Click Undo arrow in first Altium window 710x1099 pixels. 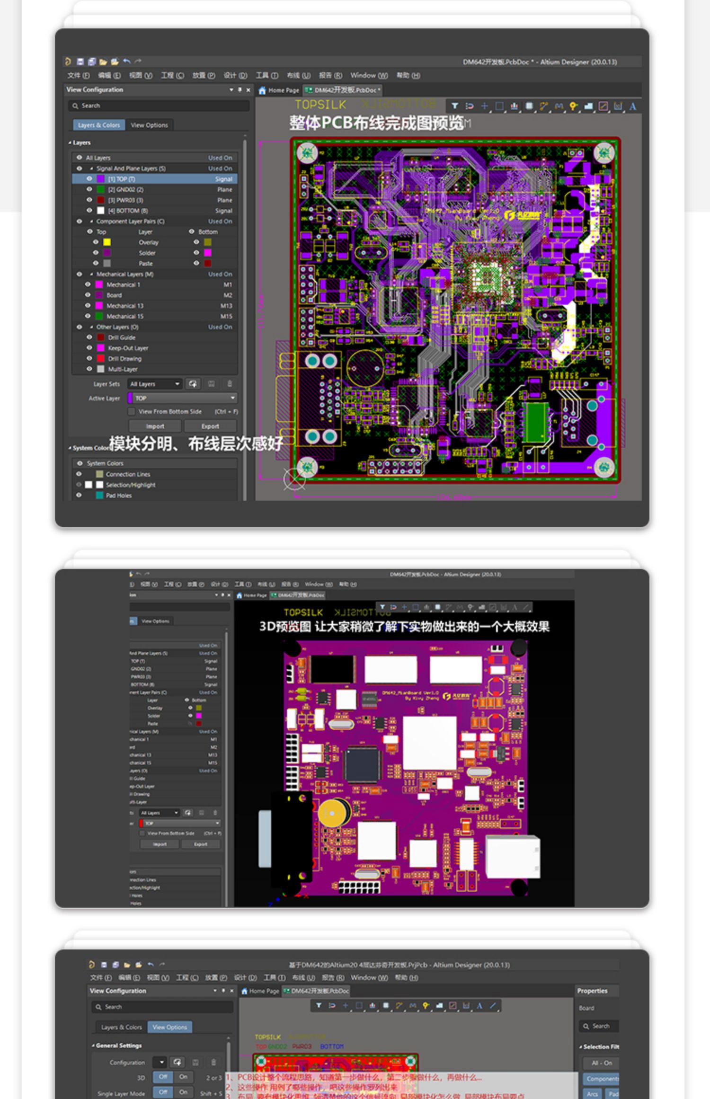(126, 61)
